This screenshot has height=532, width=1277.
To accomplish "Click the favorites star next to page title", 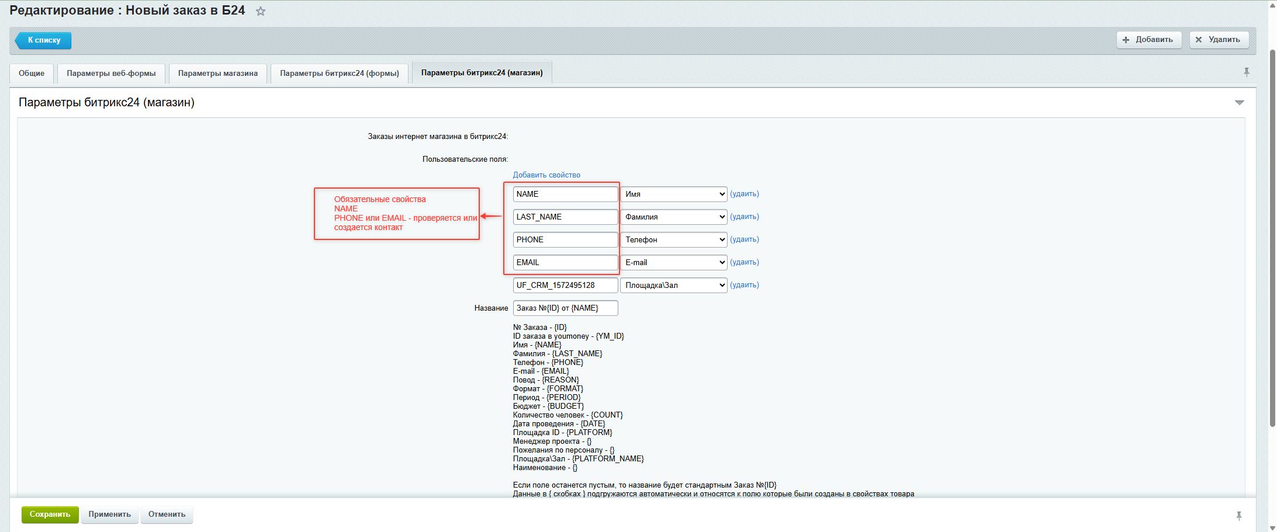I will click(261, 11).
